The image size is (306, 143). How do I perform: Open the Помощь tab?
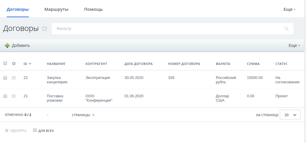point(93,9)
